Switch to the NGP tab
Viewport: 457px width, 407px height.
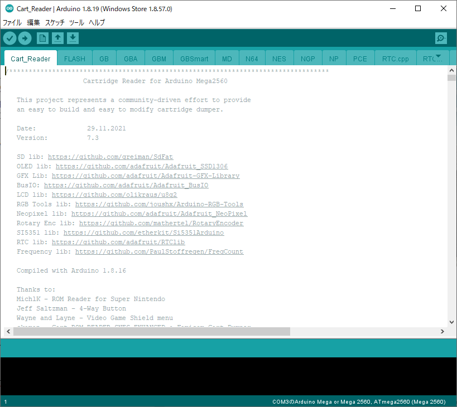(308, 59)
